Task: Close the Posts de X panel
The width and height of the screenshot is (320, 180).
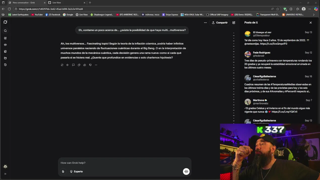Action: click(310, 22)
